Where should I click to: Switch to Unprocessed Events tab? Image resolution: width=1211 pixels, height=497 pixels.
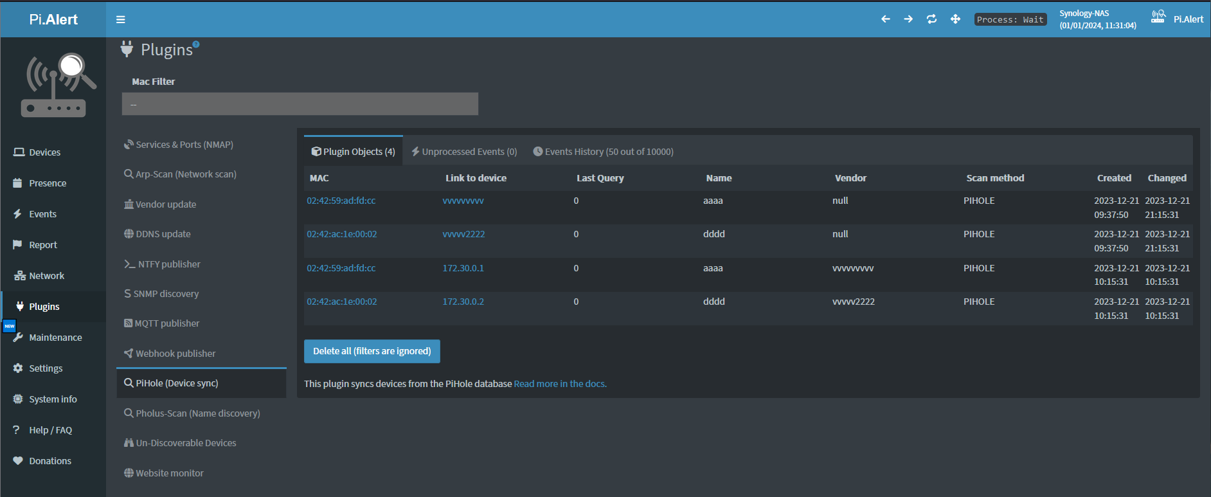pyautogui.click(x=464, y=152)
